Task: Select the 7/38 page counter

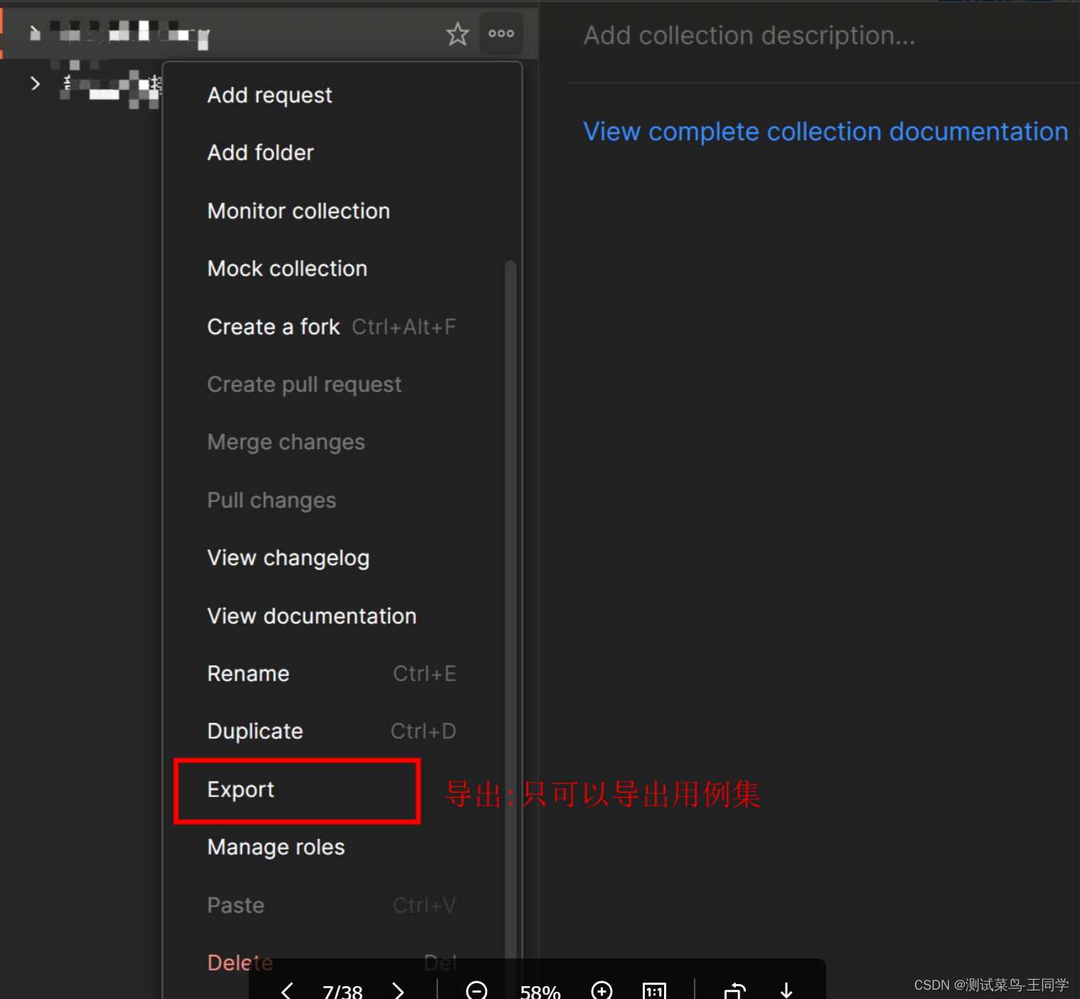Action: (x=343, y=992)
